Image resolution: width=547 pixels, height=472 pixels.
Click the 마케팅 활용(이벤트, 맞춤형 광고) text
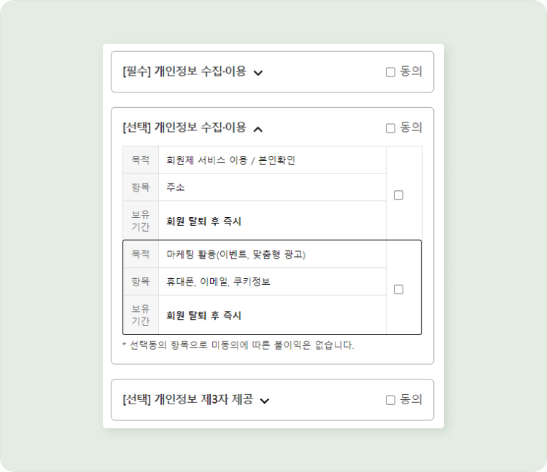236,254
